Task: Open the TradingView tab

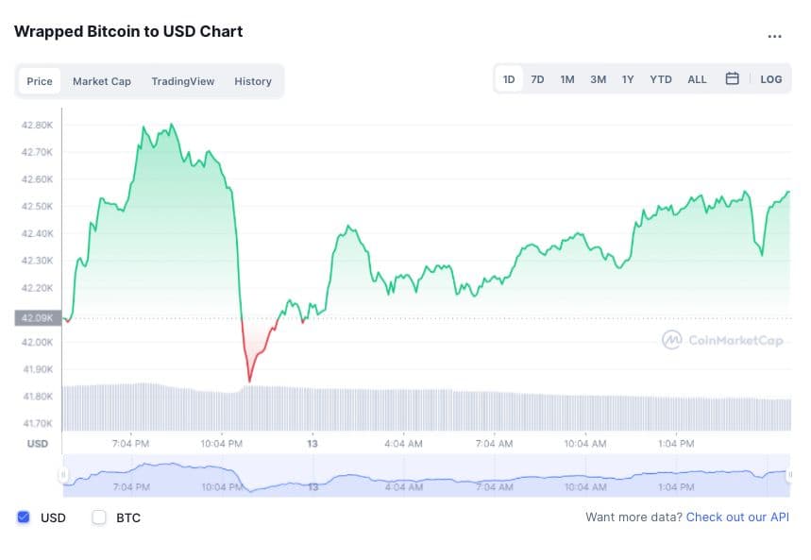Action: (x=183, y=81)
